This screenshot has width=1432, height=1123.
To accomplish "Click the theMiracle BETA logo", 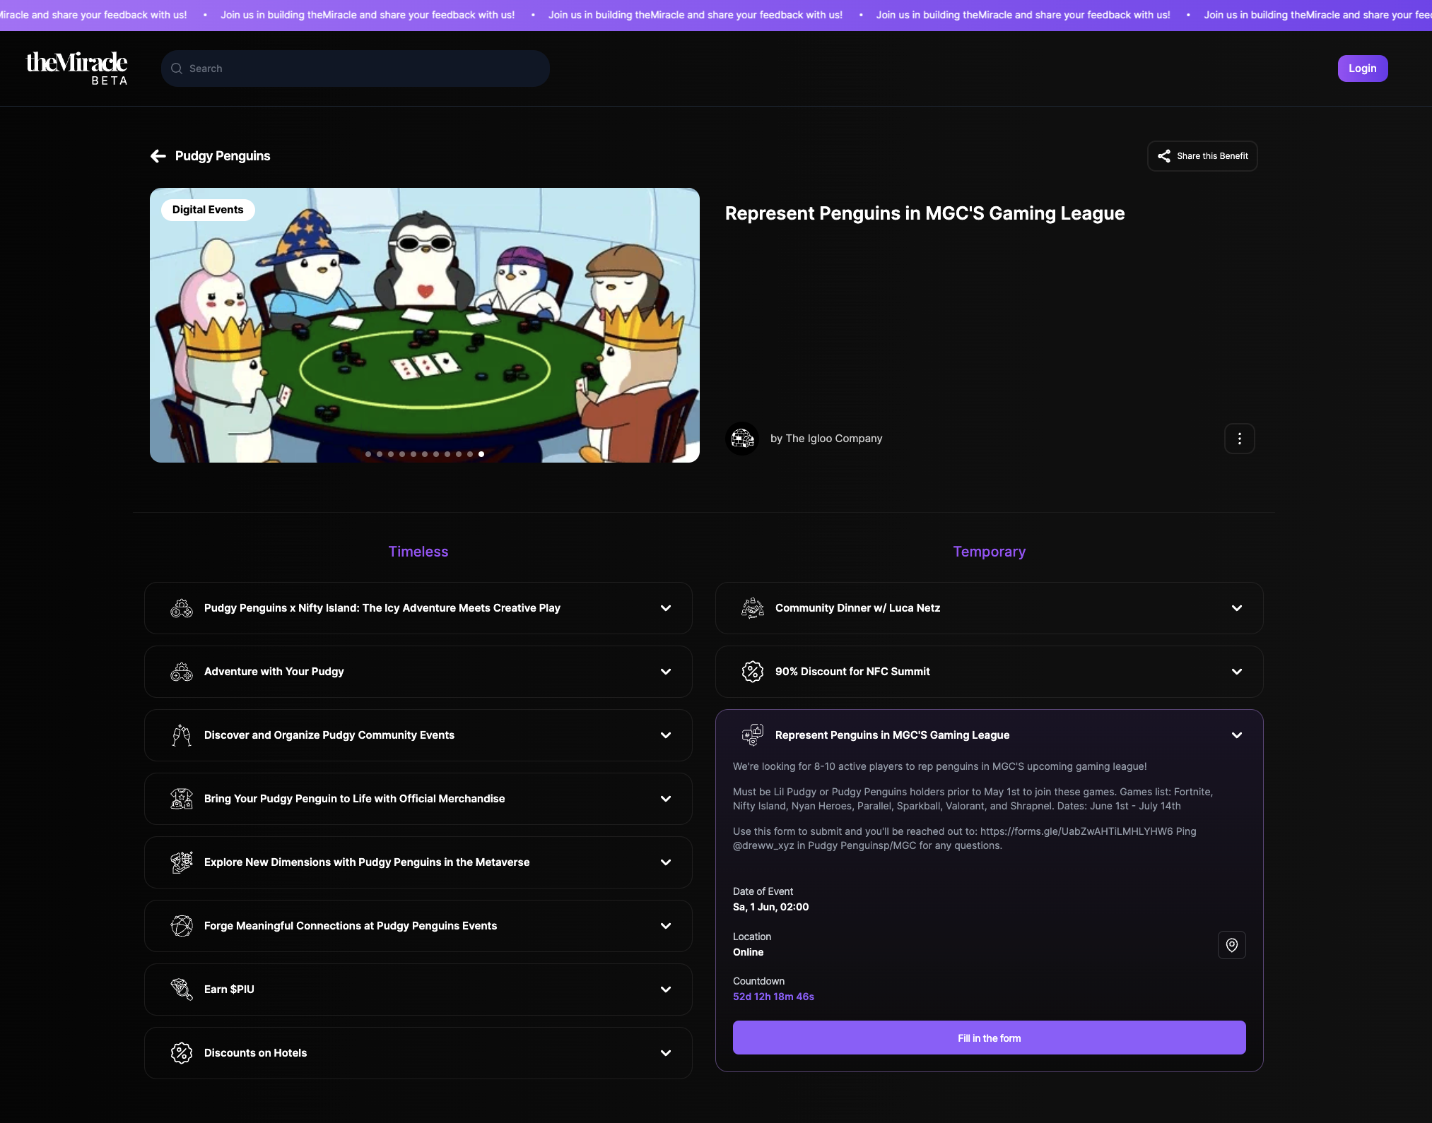I will (77, 69).
